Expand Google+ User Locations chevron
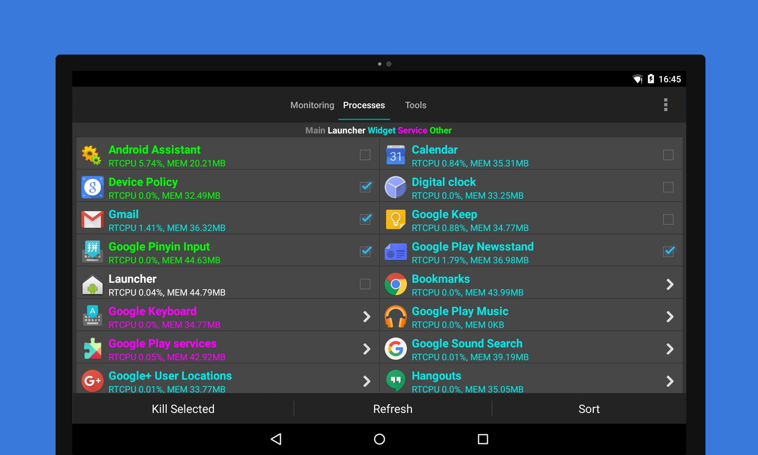 [367, 381]
